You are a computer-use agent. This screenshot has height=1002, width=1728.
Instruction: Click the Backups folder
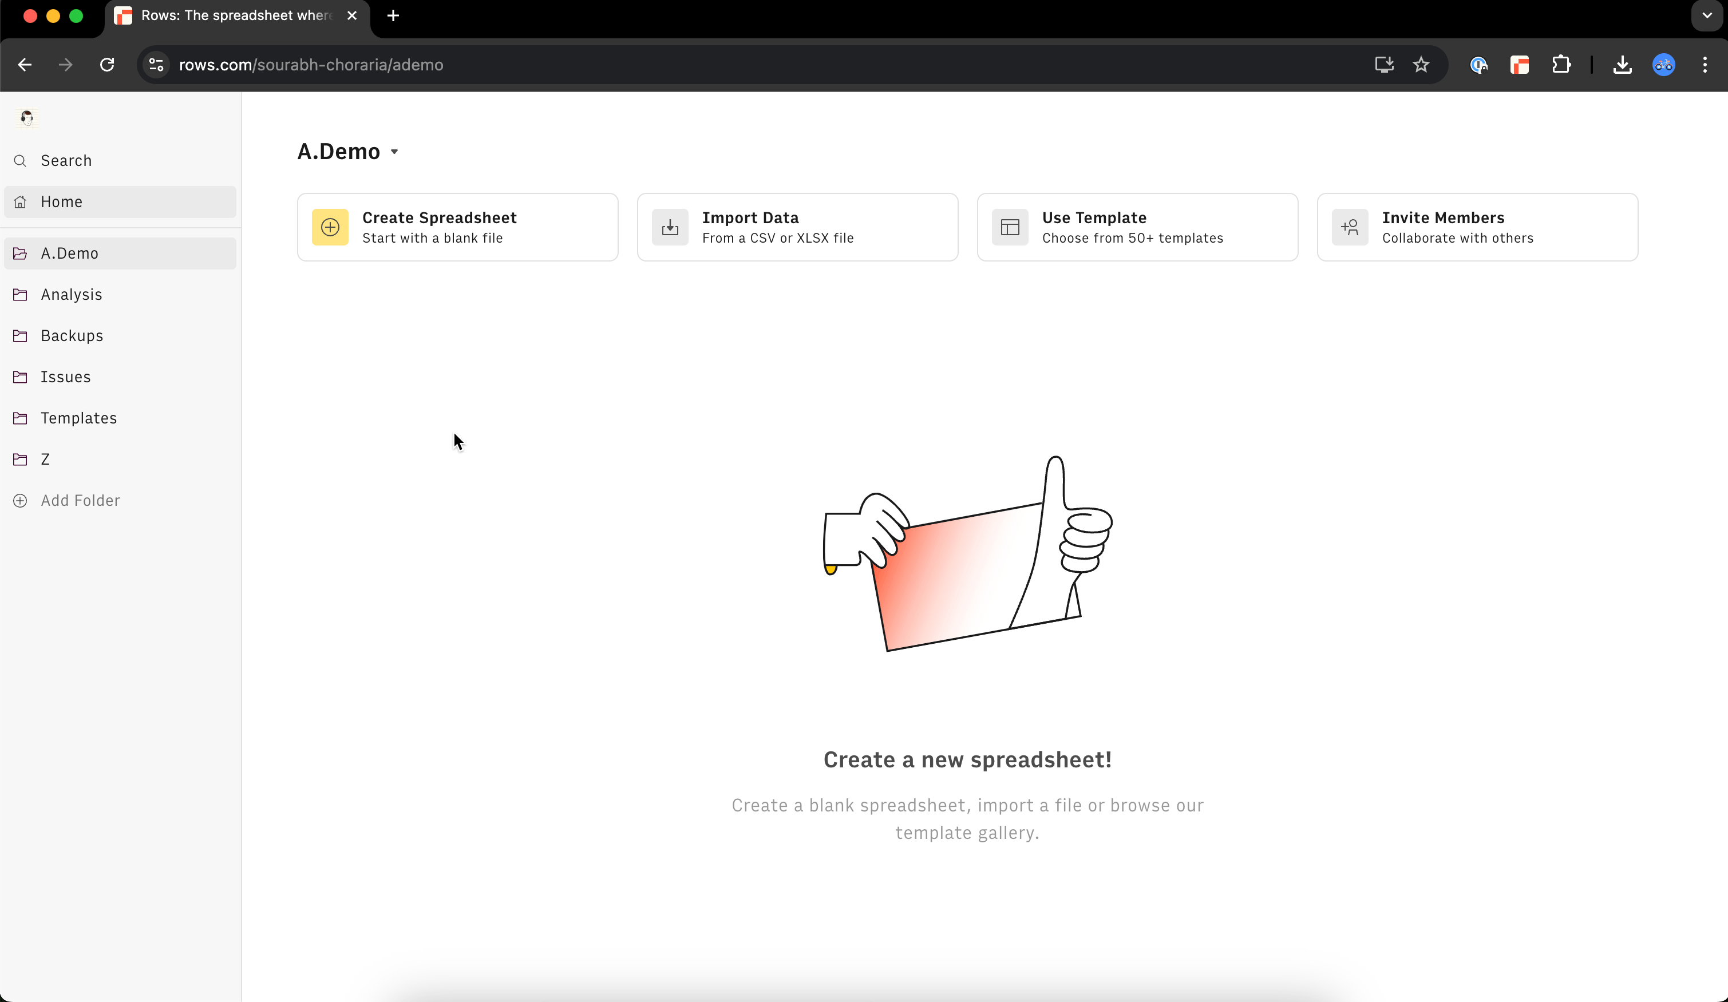coord(72,335)
